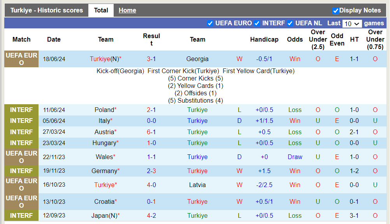Open the Poland team link
Viewport: 390px width, 224px height.
click(x=104, y=110)
